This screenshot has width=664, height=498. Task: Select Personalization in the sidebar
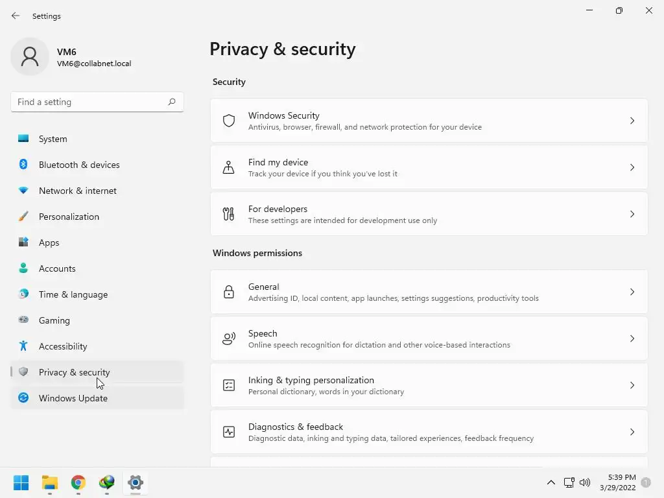coord(69,217)
